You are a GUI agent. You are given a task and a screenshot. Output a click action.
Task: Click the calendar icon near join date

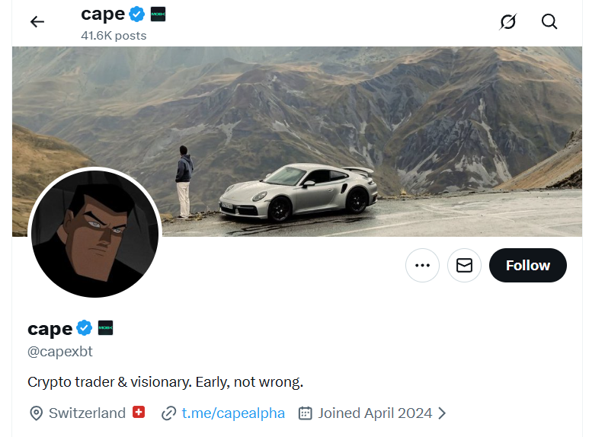click(306, 413)
